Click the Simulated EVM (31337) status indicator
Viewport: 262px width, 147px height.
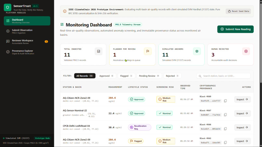(16, 138)
